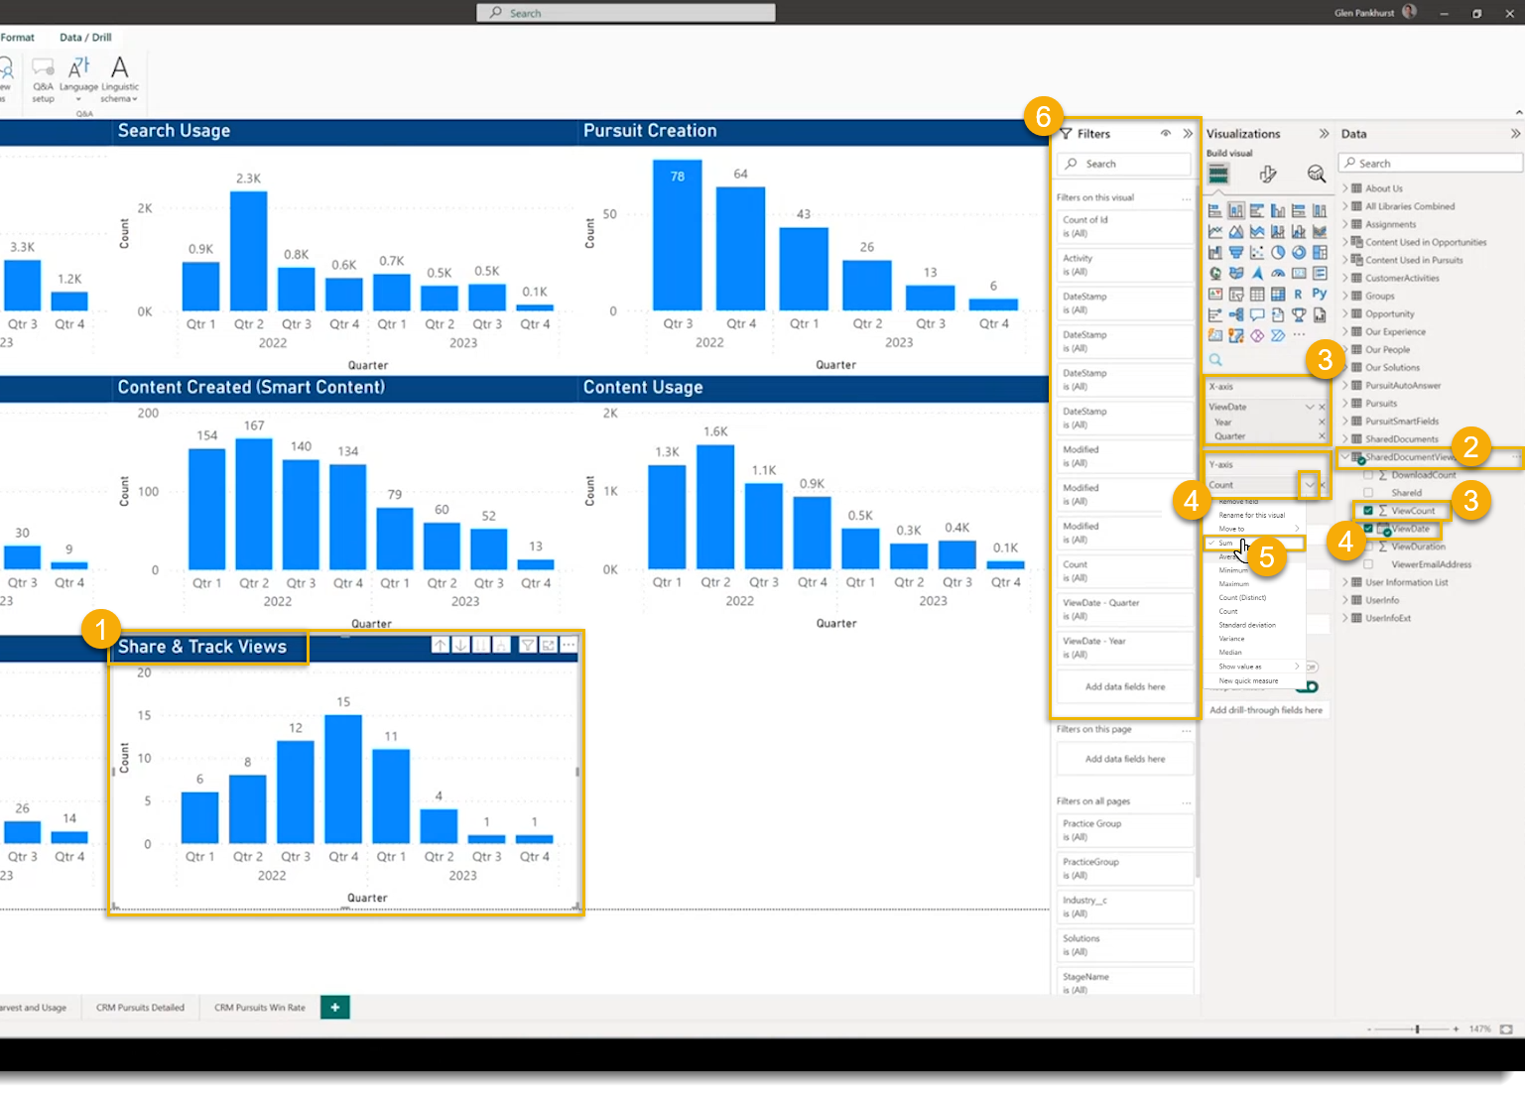Pick the funnel chart visualization icon

tap(1236, 252)
